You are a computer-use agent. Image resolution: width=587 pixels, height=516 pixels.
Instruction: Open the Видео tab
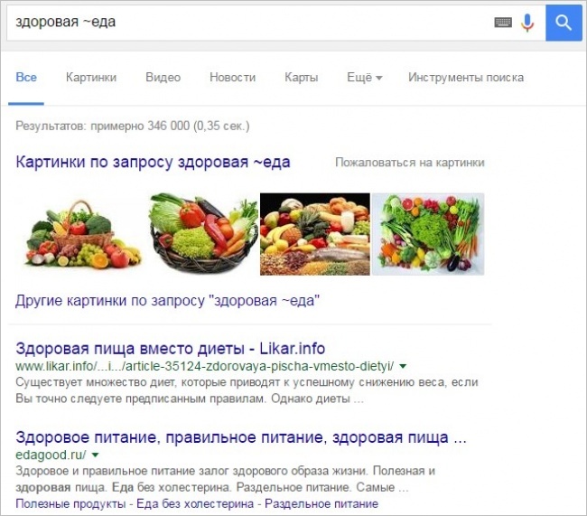163,77
